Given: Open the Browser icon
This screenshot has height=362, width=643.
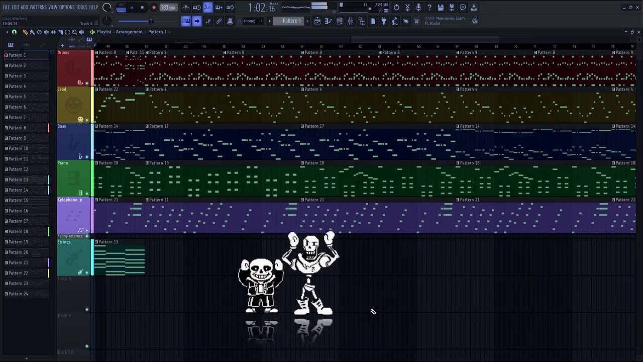Looking at the screenshot, I should (x=361, y=21).
